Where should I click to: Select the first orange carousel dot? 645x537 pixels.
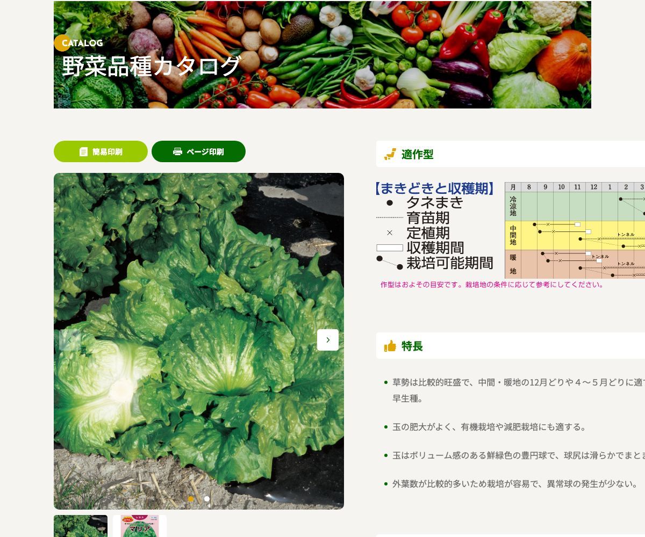click(x=191, y=499)
